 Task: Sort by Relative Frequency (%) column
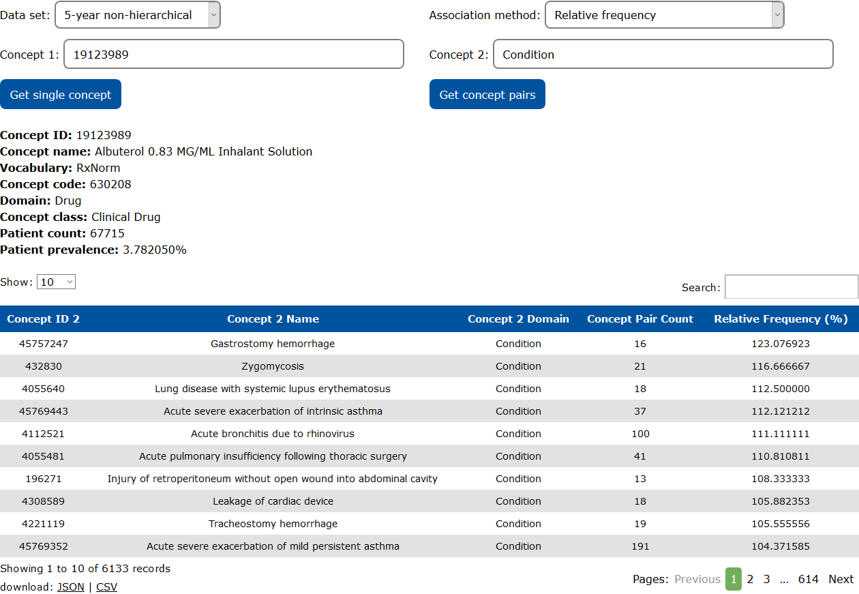[x=781, y=319]
